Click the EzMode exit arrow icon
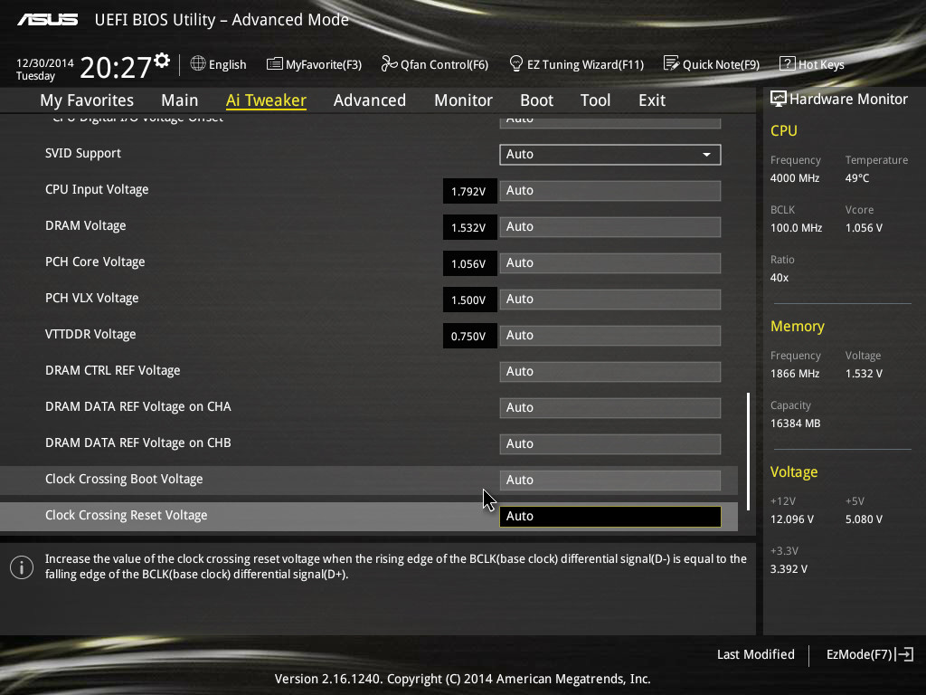Screen dimensions: 926x695 tap(904, 654)
